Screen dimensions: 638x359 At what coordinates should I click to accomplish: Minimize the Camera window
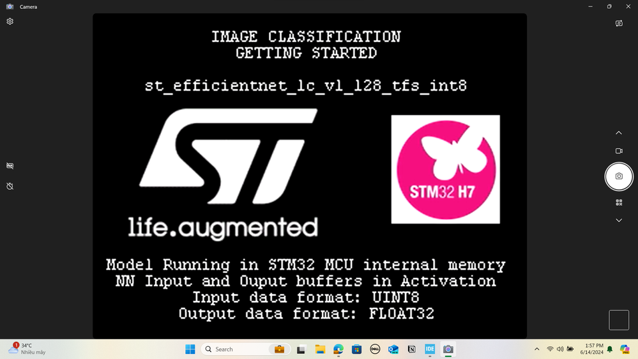(x=590, y=6)
